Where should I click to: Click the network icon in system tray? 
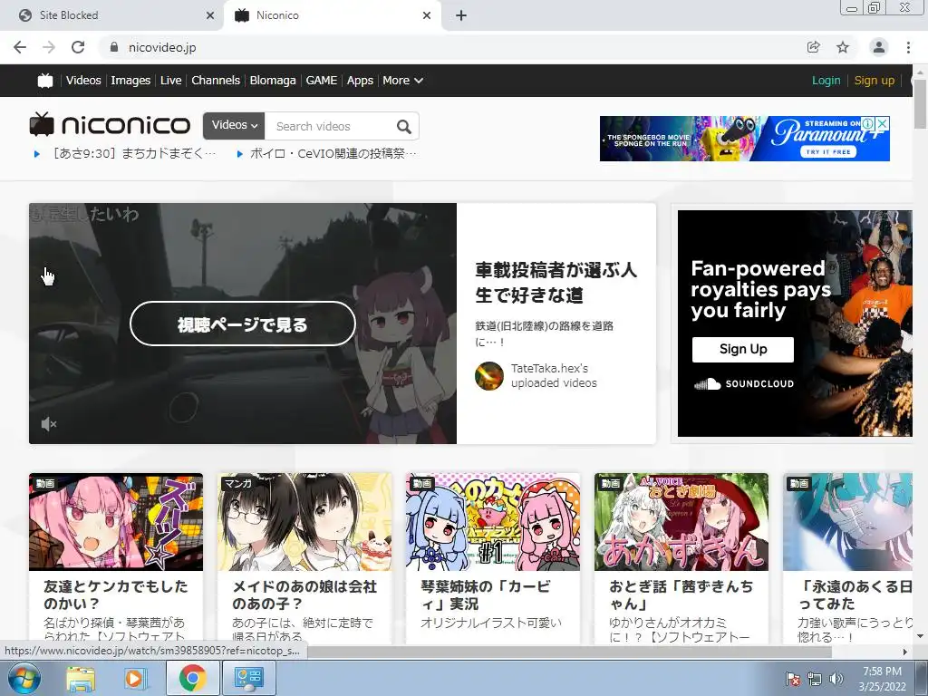point(815,679)
